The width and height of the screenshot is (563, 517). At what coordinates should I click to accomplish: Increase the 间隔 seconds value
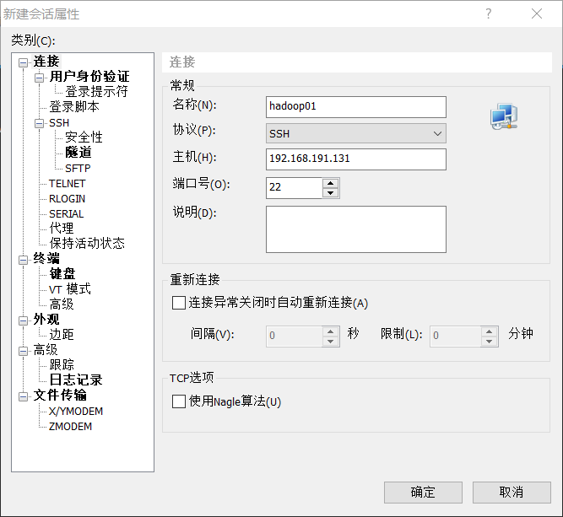point(330,331)
